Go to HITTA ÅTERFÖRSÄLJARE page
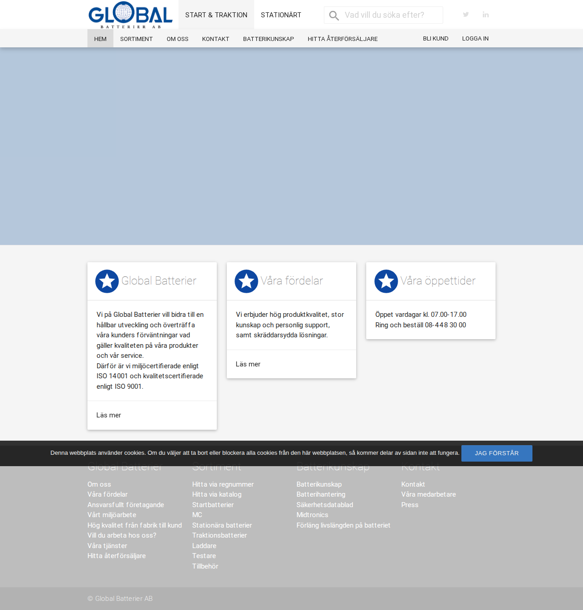The width and height of the screenshot is (583, 610). (x=343, y=39)
